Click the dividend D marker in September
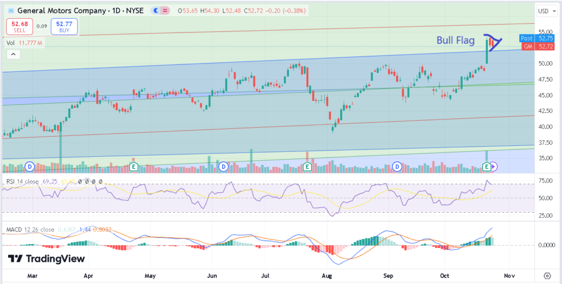Image resolution: width=562 pixels, height=284 pixels. click(x=397, y=167)
